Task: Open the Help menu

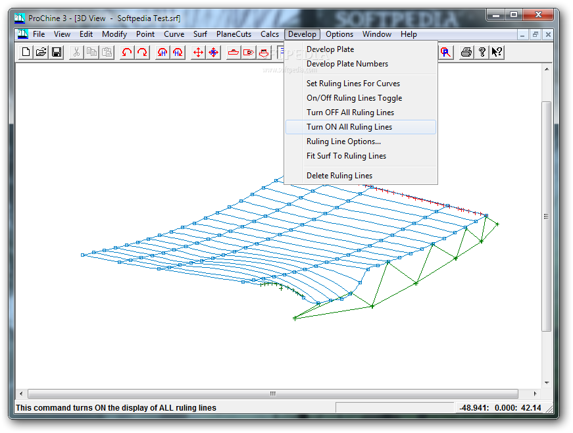Action: coord(409,34)
